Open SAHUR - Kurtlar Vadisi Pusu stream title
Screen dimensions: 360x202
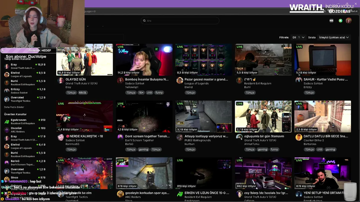326,79
